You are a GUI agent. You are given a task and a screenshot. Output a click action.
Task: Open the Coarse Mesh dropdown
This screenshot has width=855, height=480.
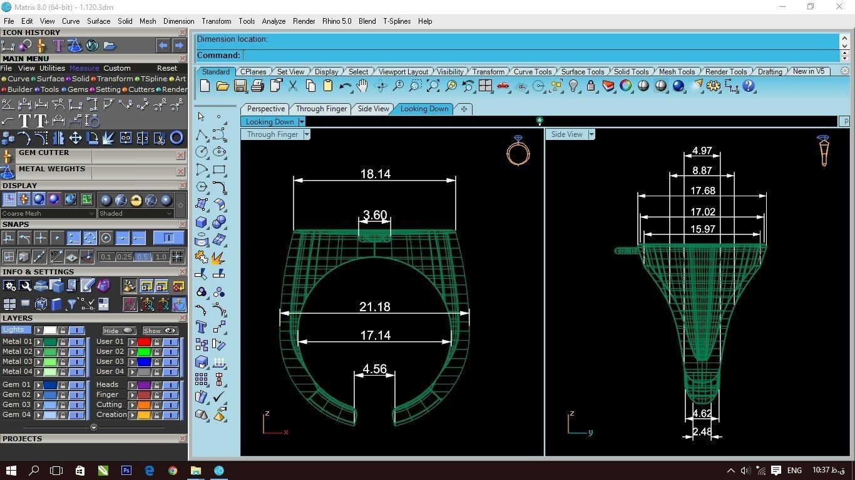pyautogui.click(x=49, y=213)
